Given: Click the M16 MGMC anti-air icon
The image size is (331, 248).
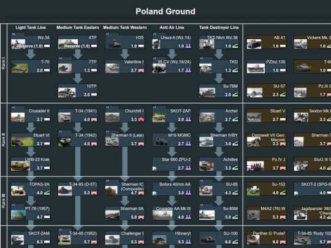Looking at the screenshot, I should coord(188,144).
